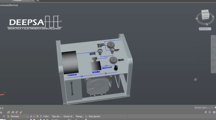The height and width of the screenshot is (120, 216).
Task: Click the Set Current layer green check icon
Action: click(x=21, y=112)
